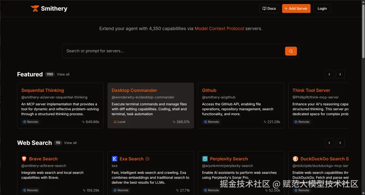Click Remote globe icon on Exa Search
Viewport: 365px width, 195px height.
pos(115,190)
